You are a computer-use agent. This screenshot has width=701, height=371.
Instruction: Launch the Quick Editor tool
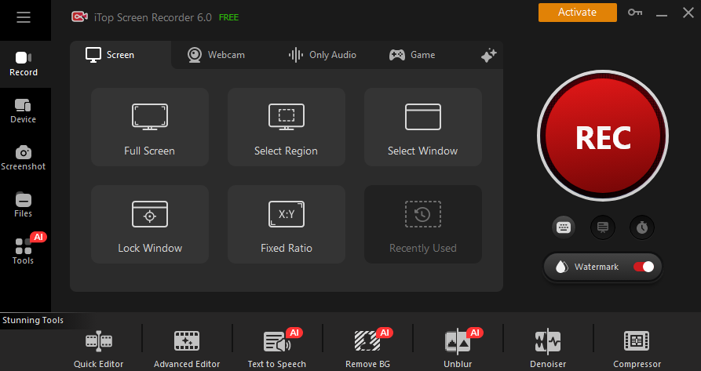[x=99, y=348]
